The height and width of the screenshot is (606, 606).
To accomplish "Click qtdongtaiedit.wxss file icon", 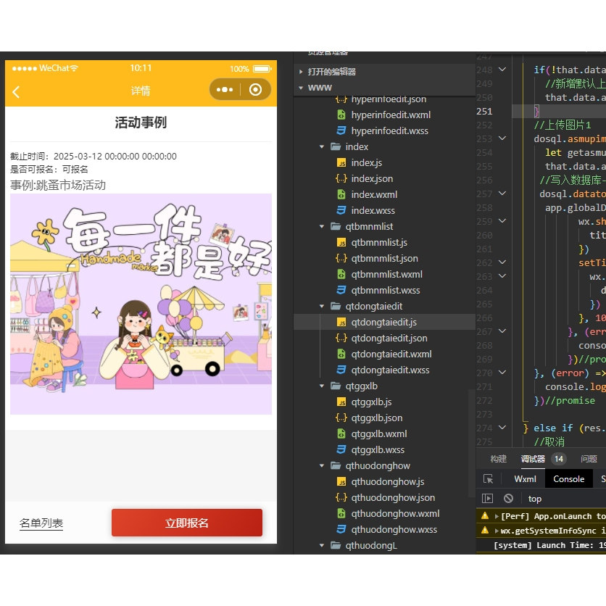I will pyautogui.click(x=341, y=370).
